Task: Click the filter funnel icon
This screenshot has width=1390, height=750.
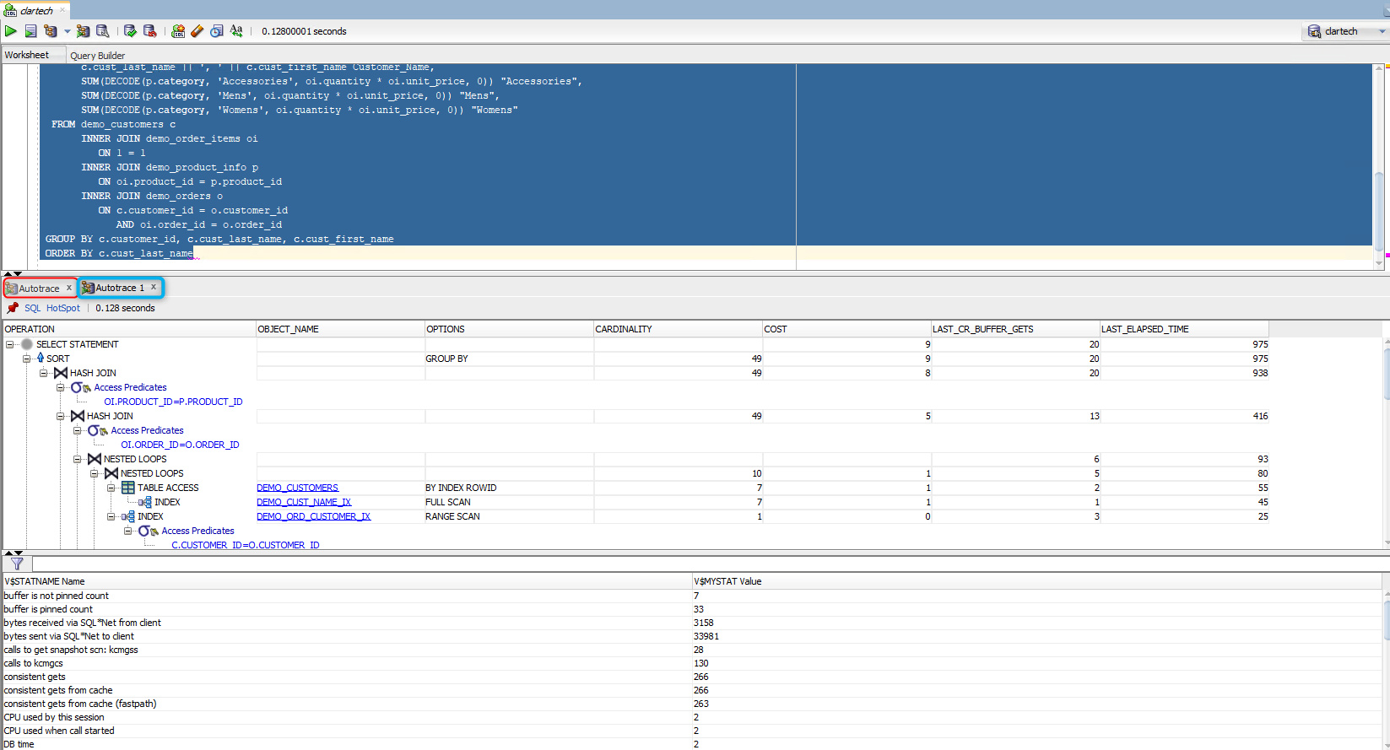Action: coord(17,564)
